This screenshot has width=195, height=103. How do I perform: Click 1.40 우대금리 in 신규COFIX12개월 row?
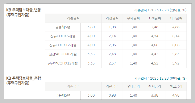tap(133, 45)
